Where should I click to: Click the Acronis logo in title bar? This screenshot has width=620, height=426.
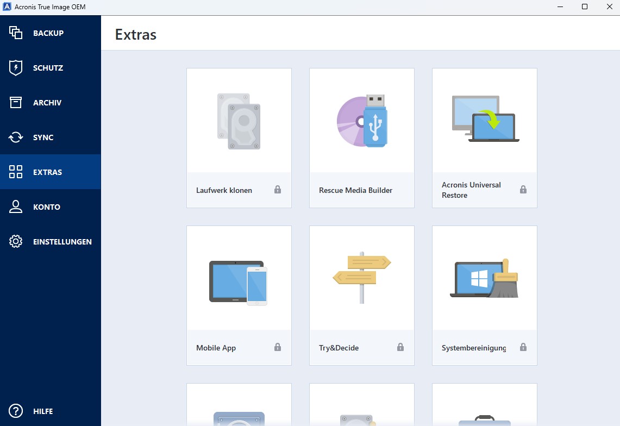[x=8, y=7]
